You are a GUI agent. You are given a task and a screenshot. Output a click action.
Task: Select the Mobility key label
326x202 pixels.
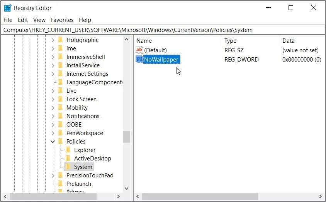pos(77,107)
